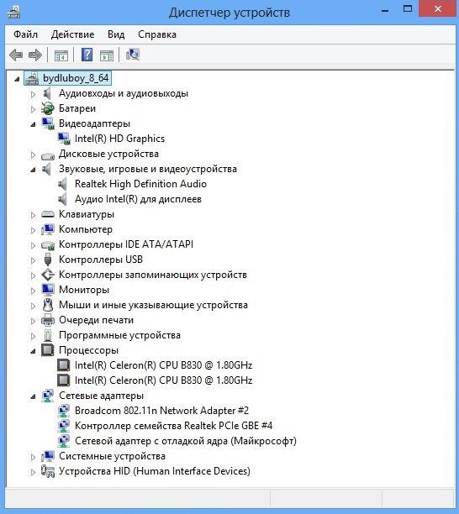This screenshot has height=514, width=459.
Task: Expand the Системные устройства node
Action: click(33, 457)
